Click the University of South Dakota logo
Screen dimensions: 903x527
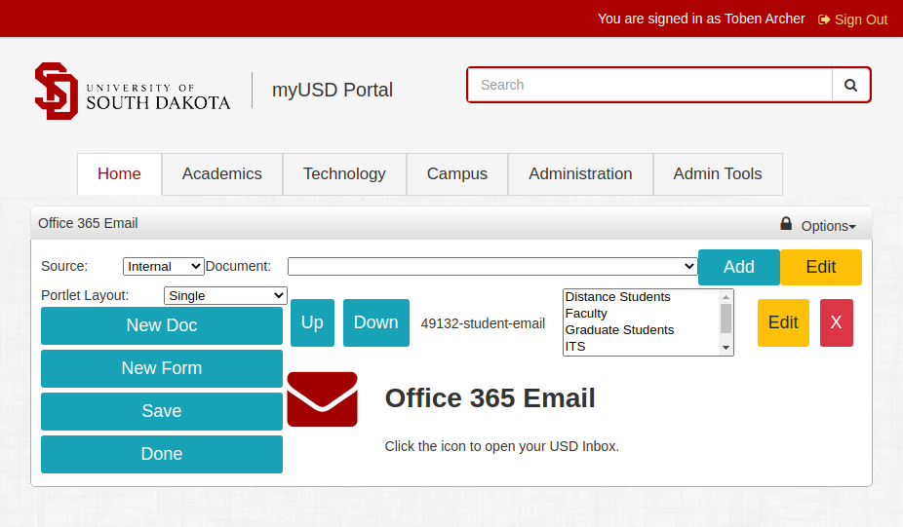pos(133,92)
